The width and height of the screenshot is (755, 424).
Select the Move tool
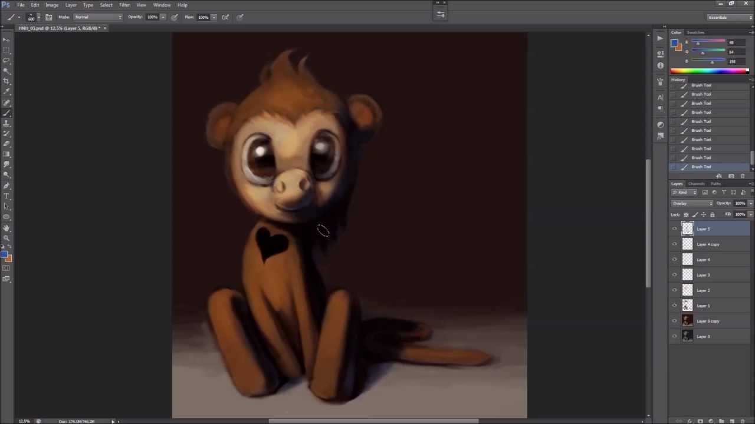coord(6,39)
